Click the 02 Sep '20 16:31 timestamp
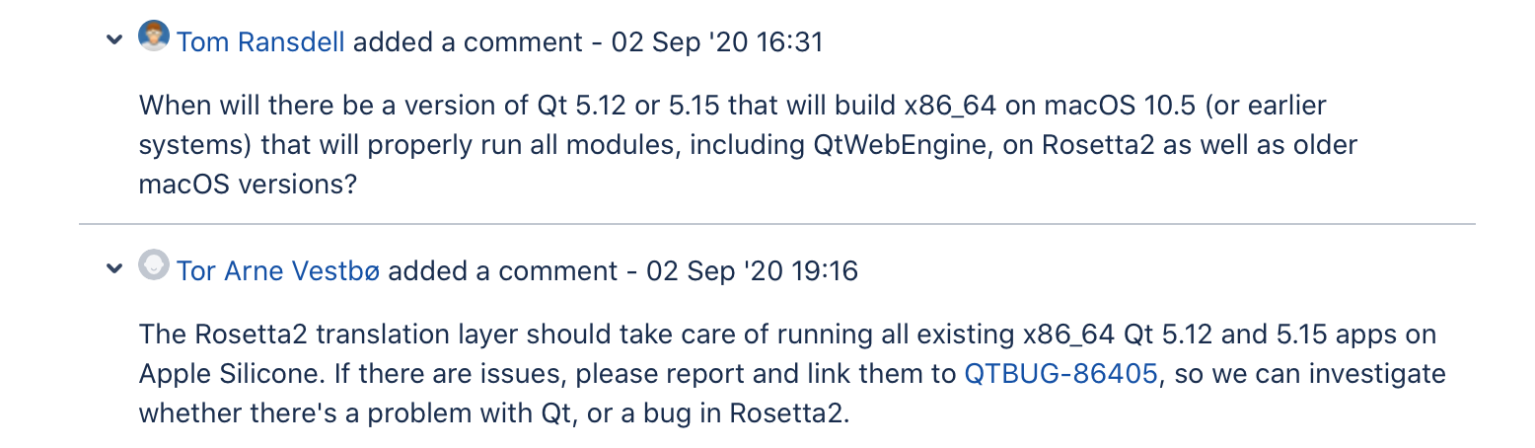1535x448 pixels. (716, 42)
